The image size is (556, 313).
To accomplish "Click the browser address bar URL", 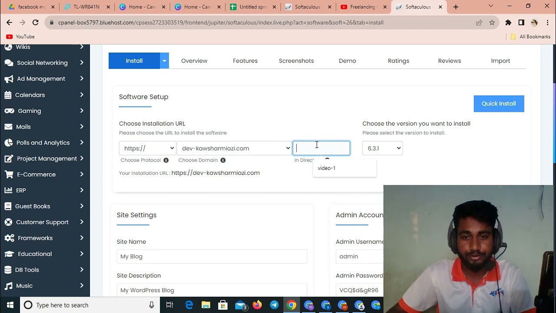I will (x=221, y=23).
